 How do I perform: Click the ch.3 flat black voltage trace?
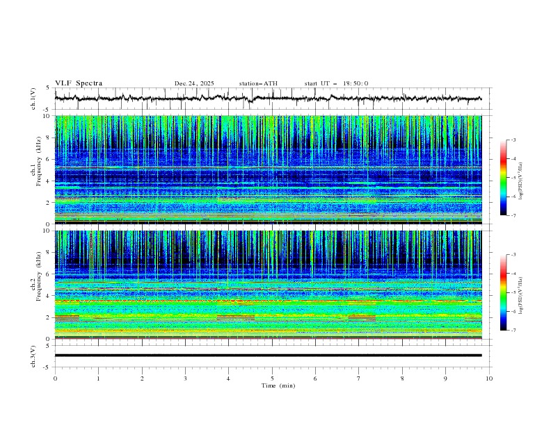(269, 356)
